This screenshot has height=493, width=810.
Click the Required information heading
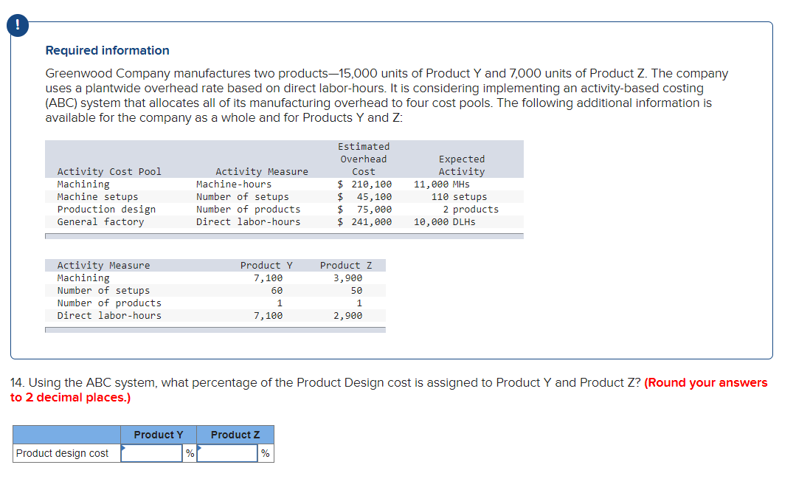pyautogui.click(x=108, y=50)
